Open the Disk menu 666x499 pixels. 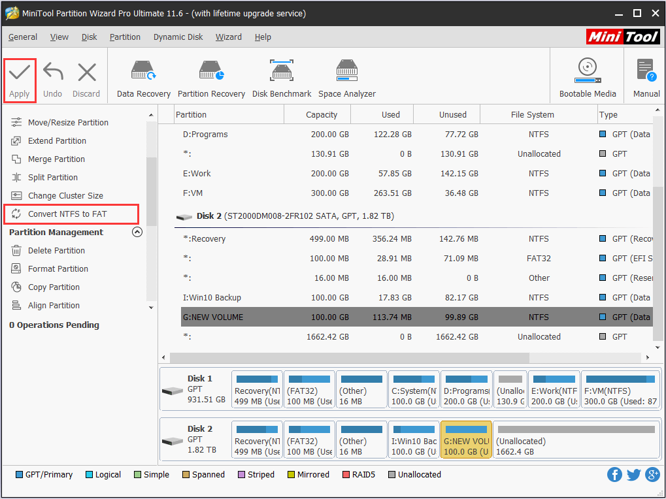coord(89,37)
